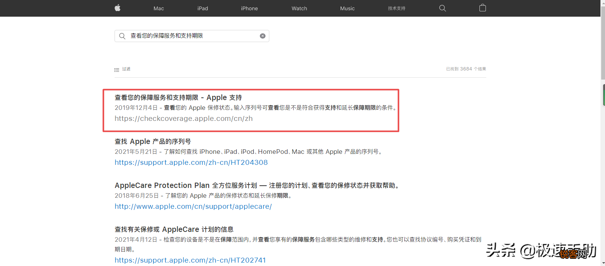Open the support.apple.com HT202741 link
605x266 pixels.
(x=190, y=260)
